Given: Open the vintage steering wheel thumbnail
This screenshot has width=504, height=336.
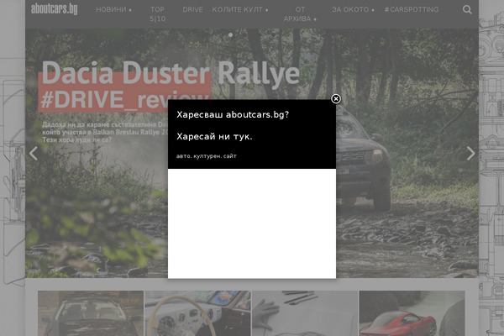Looking at the screenshot, I should click(x=197, y=313).
